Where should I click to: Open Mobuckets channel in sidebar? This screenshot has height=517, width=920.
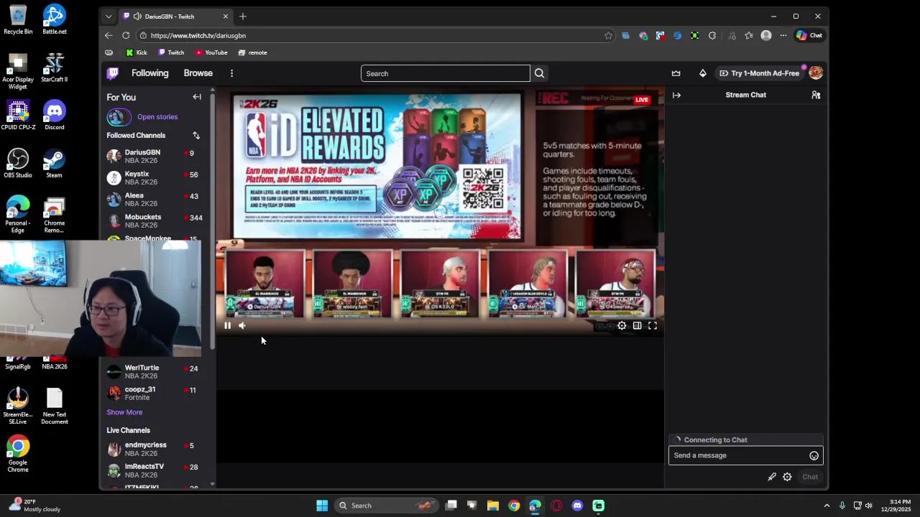pos(157,221)
